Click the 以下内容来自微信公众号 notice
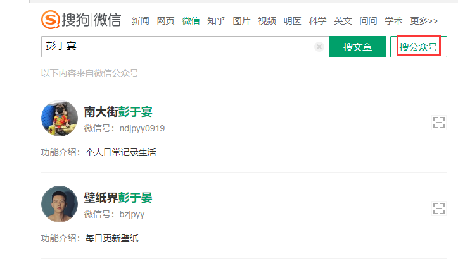This screenshot has width=458, height=278. point(90,73)
